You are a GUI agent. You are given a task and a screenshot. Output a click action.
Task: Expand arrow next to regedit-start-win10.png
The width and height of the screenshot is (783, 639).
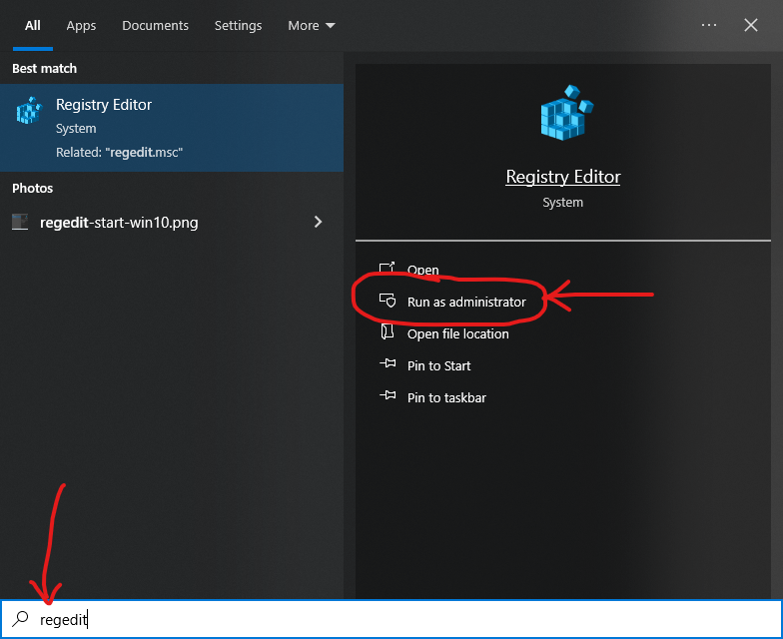(x=318, y=222)
